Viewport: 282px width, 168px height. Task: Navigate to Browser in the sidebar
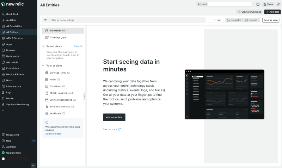click(x=11, y=50)
